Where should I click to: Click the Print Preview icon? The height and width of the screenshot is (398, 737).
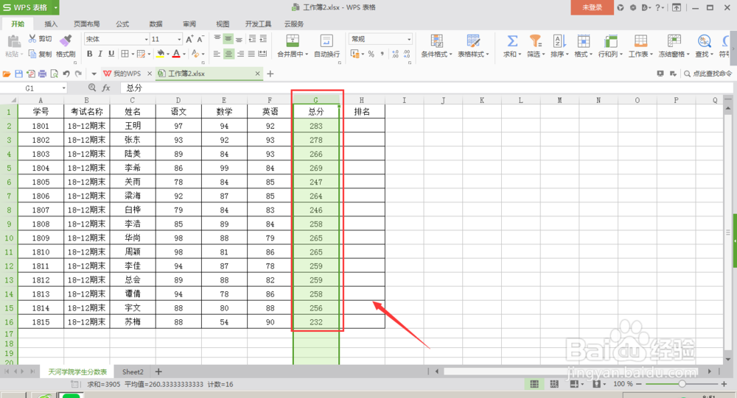click(54, 74)
